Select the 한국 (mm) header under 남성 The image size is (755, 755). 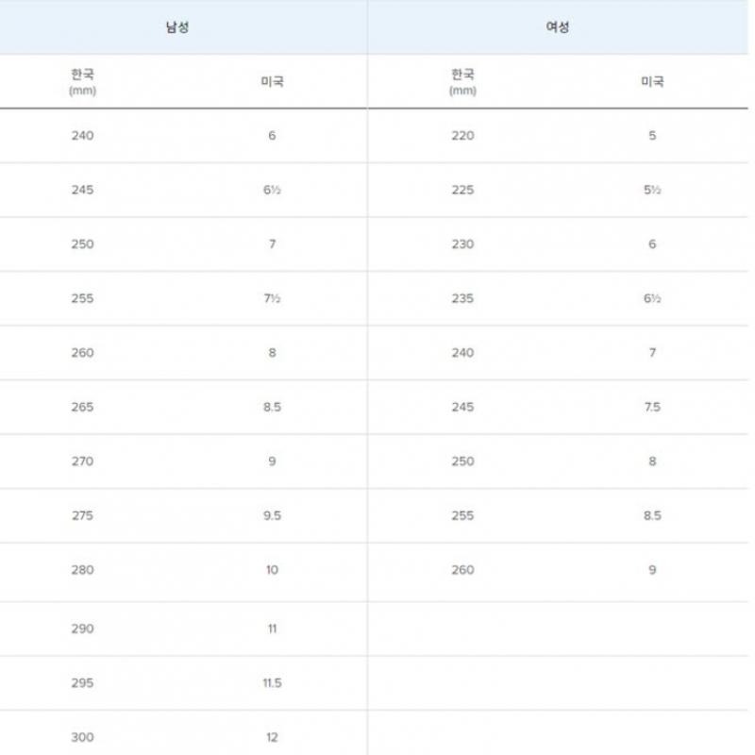83,81
